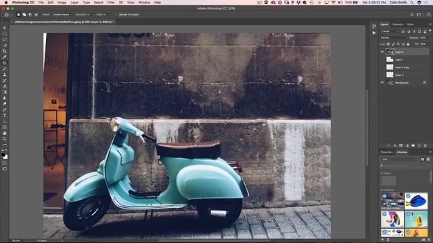Select the Layer 1 layer row
Viewport: 433px width, 243px height.
405,59
